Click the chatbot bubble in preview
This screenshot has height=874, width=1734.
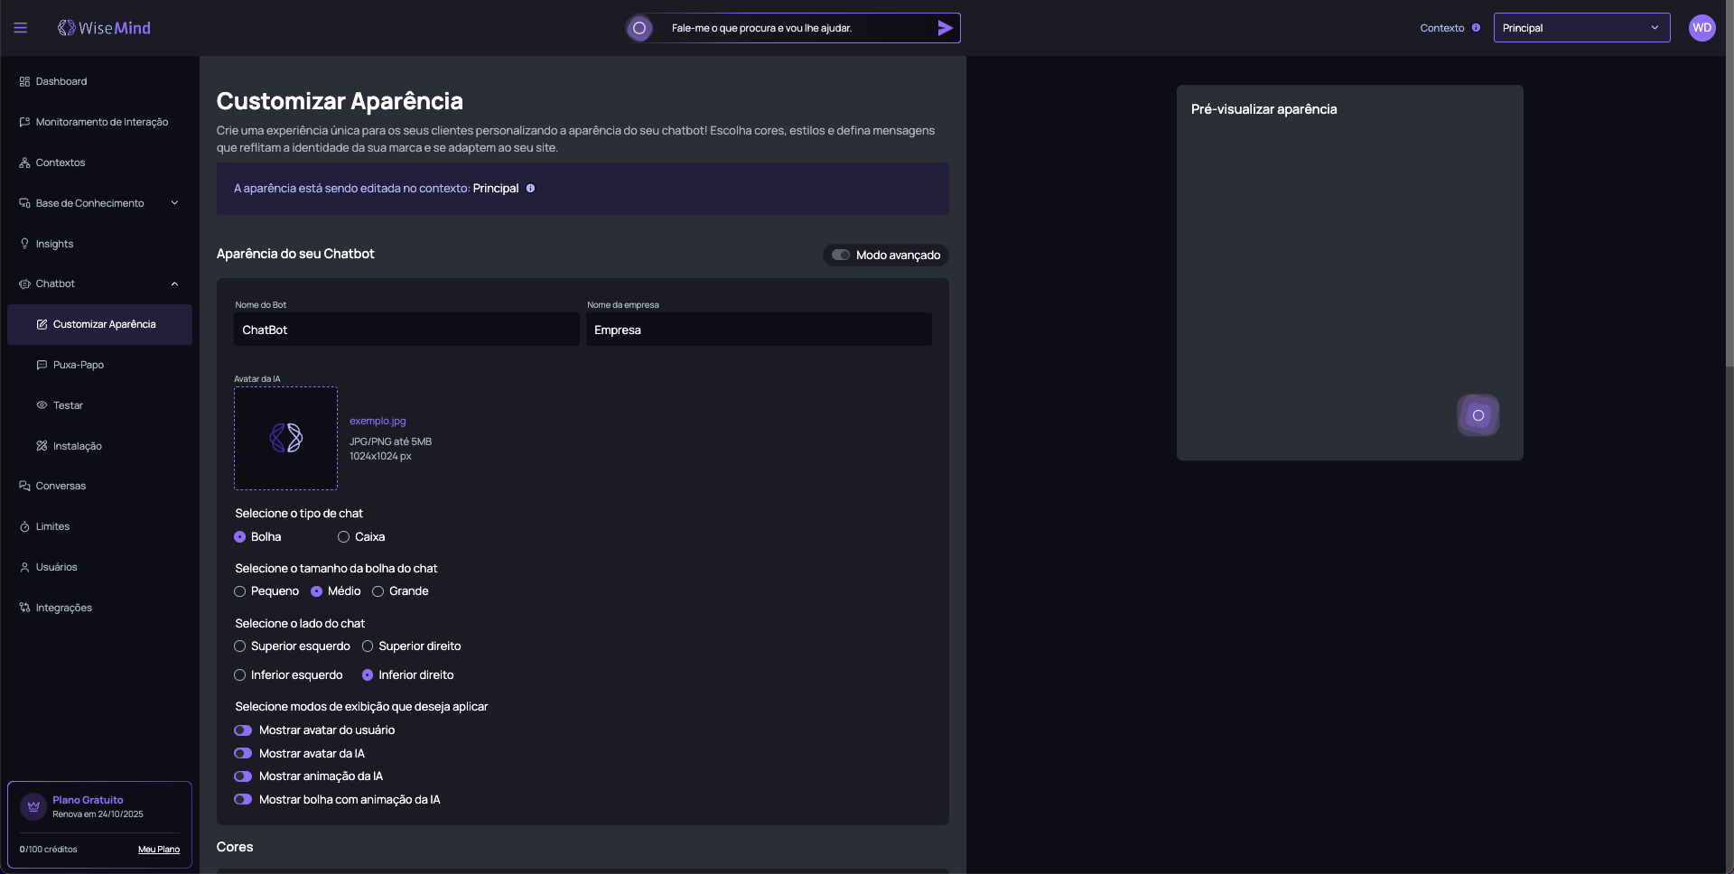point(1478,415)
